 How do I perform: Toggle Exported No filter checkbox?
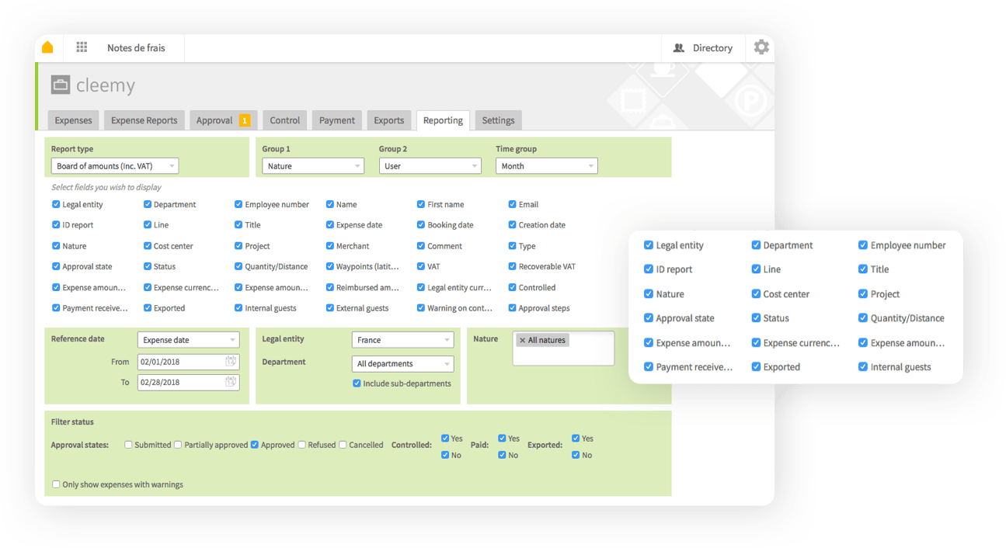point(576,455)
